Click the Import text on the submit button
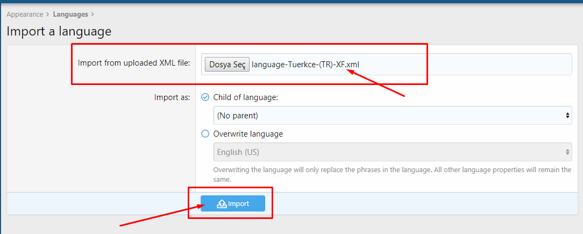The width and height of the screenshot is (583, 234). 239,204
